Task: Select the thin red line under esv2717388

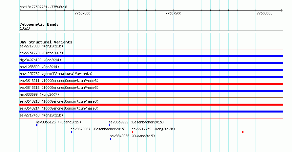Action: [151, 49]
